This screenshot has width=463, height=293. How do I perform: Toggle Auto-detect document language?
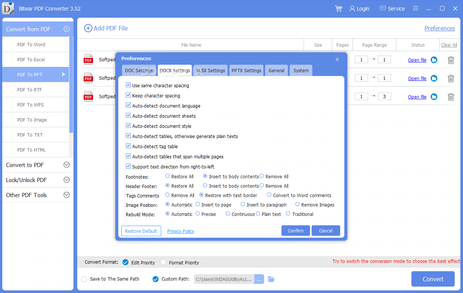(x=128, y=106)
